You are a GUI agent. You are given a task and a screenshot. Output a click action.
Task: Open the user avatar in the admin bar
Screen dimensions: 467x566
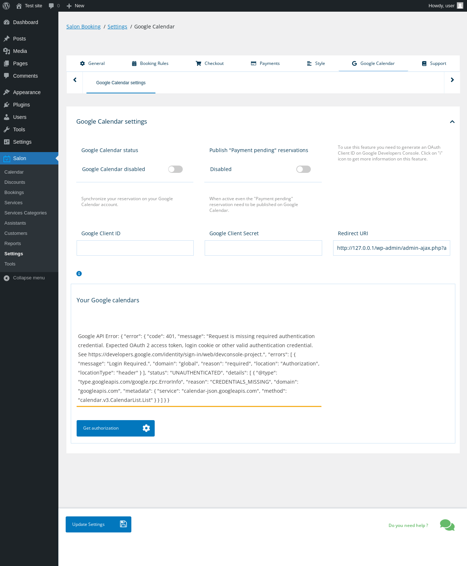coord(460,5)
